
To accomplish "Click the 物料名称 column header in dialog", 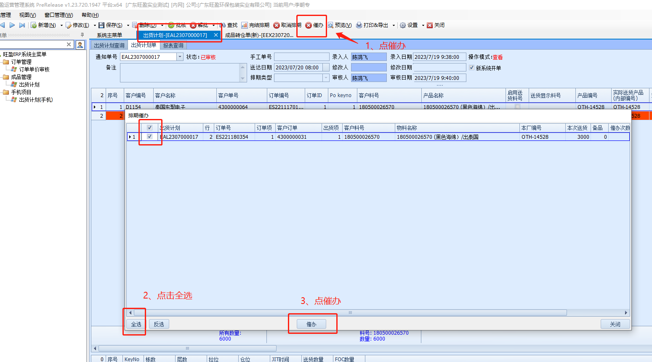I will [x=457, y=128].
